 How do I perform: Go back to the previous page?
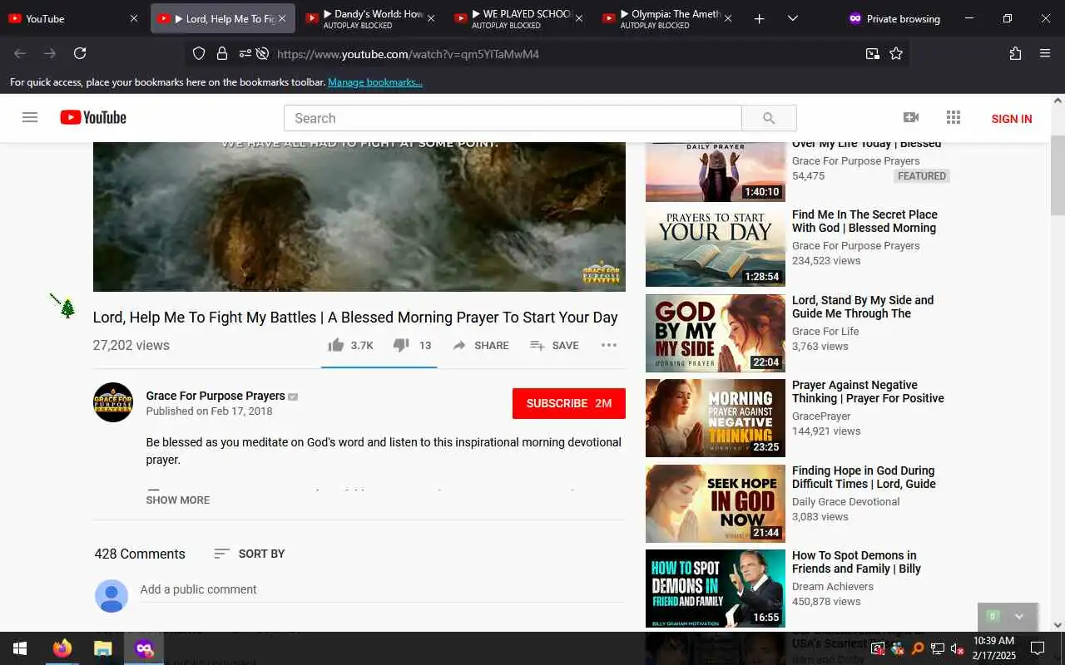pos(20,54)
